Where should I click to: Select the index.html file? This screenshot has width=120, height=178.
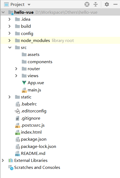28,132
